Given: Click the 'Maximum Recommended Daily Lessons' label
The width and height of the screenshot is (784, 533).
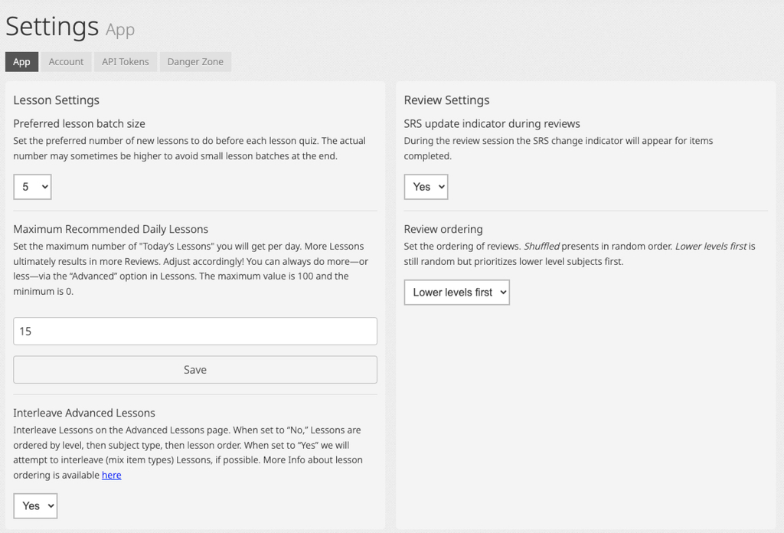Looking at the screenshot, I should [110, 229].
